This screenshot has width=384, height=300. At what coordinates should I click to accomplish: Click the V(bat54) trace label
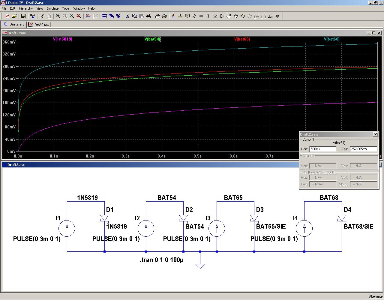pyautogui.click(x=152, y=39)
